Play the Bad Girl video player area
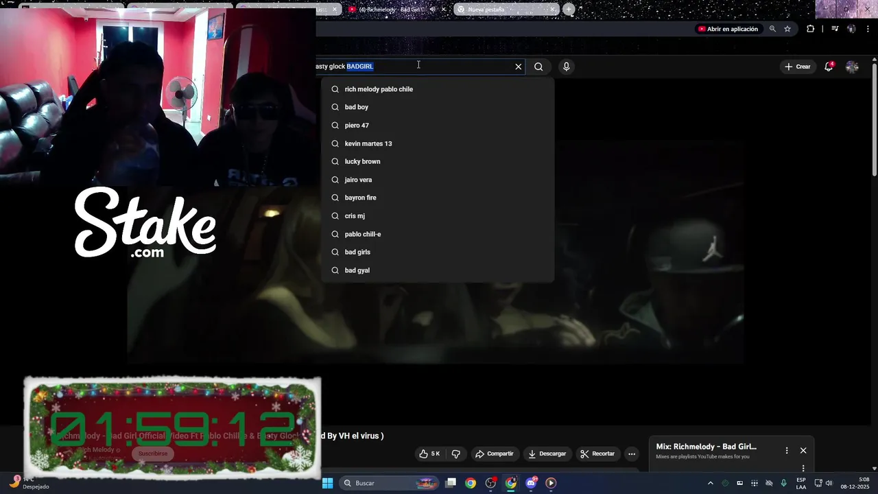The image size is (878, 494). point(436,250)
